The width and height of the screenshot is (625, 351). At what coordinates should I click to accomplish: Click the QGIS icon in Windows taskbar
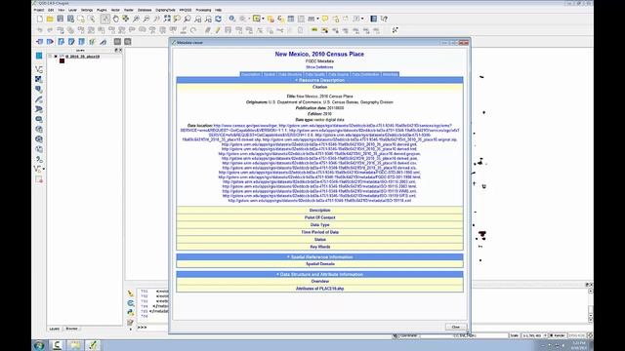tap(93, 345)
